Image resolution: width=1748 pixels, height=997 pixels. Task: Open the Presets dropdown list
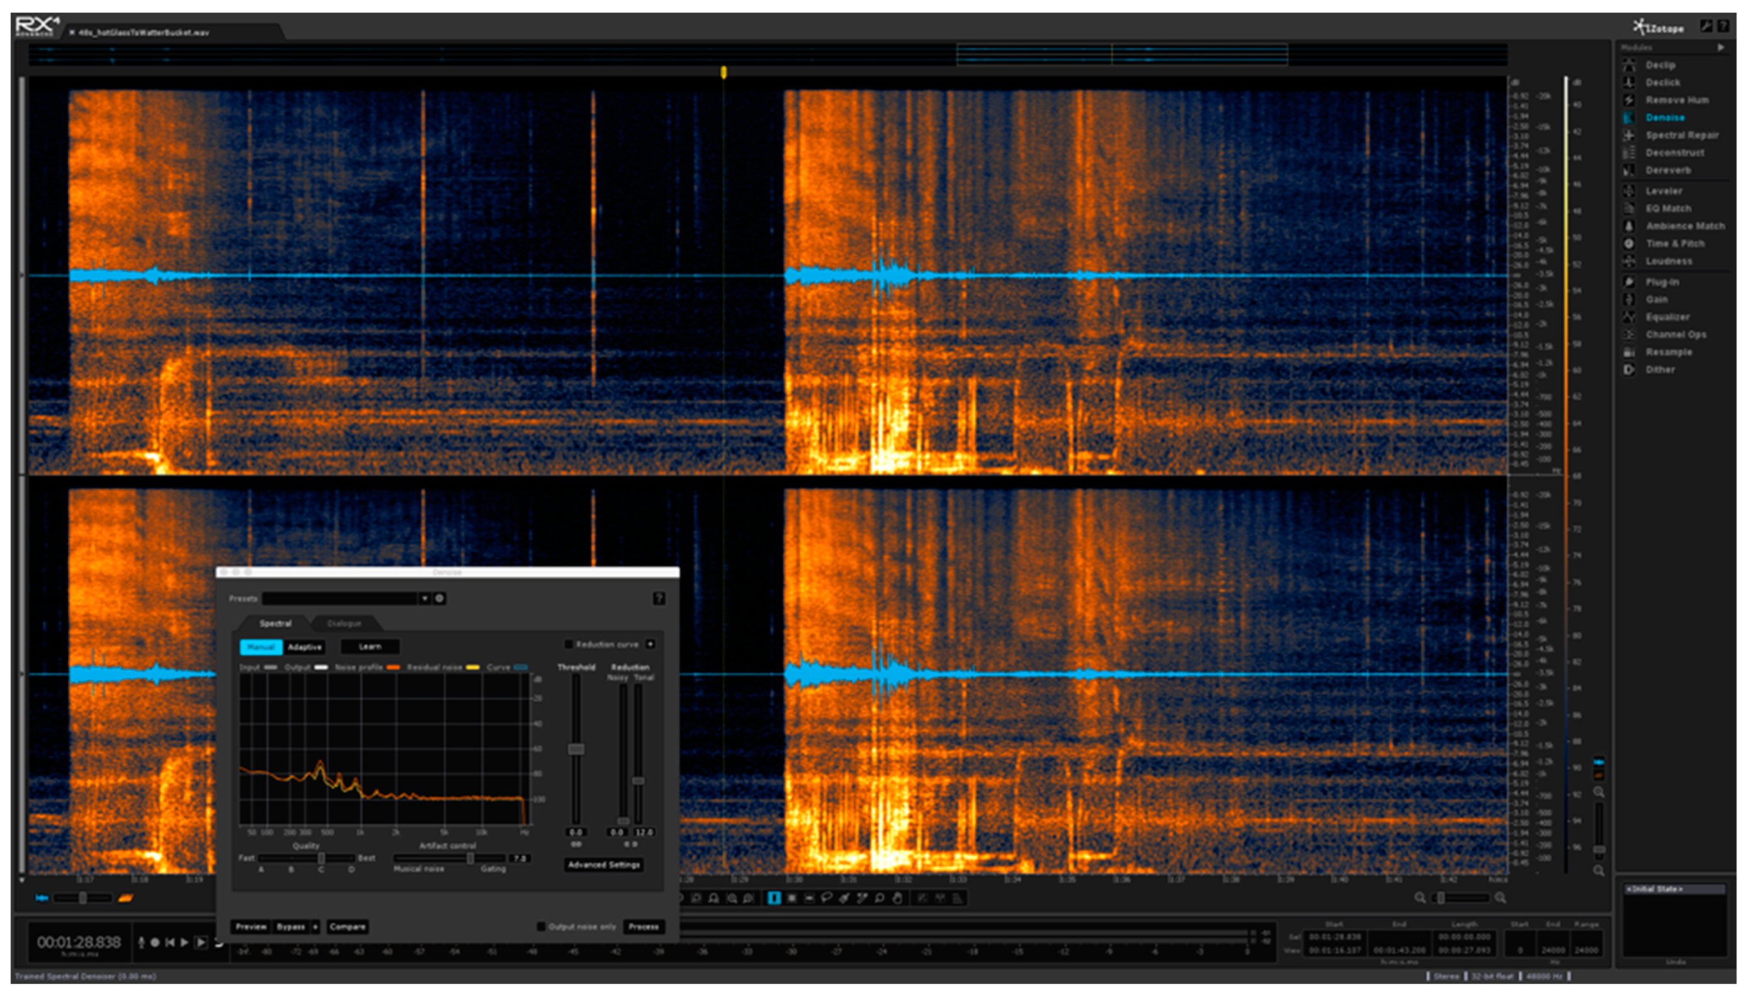click(x=424, y=599)
